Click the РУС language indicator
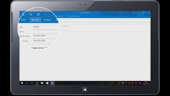The width and height of the screenshot is (170, 96). click(140, 83)
